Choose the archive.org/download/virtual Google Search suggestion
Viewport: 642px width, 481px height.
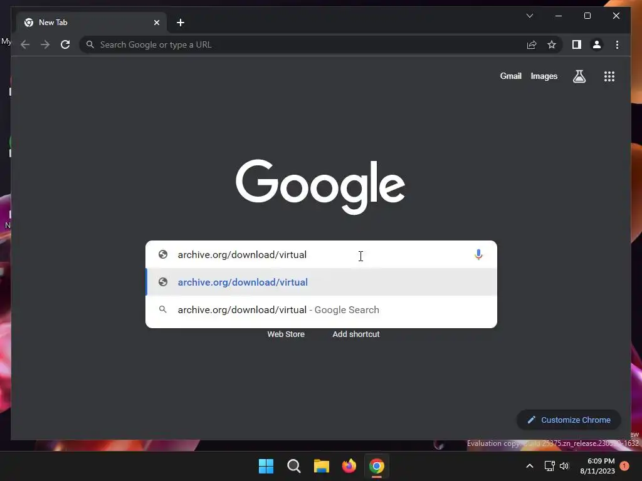coord(322,309)
